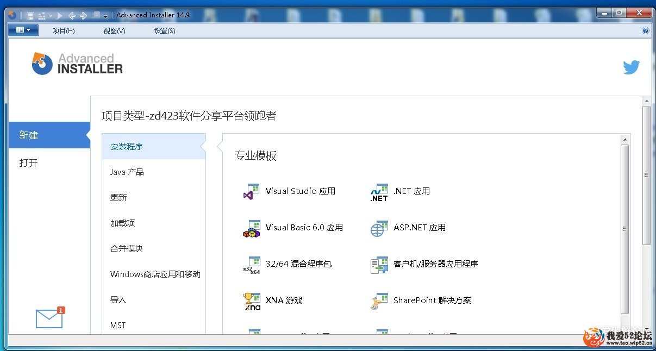Minimize the Advanced Installer window
The width and height of the screenshot is (656, 351).
click(x=605, y=12)
